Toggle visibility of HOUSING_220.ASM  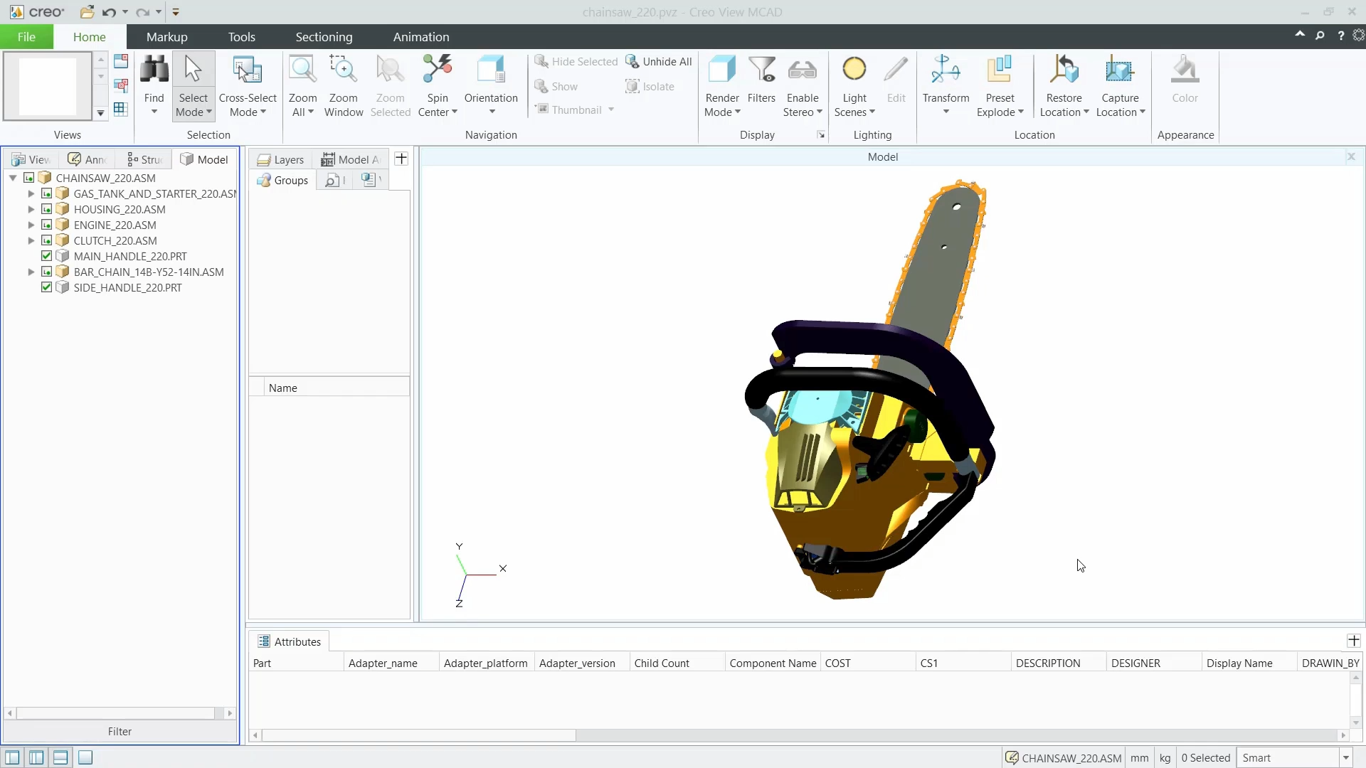click(46, 209)
